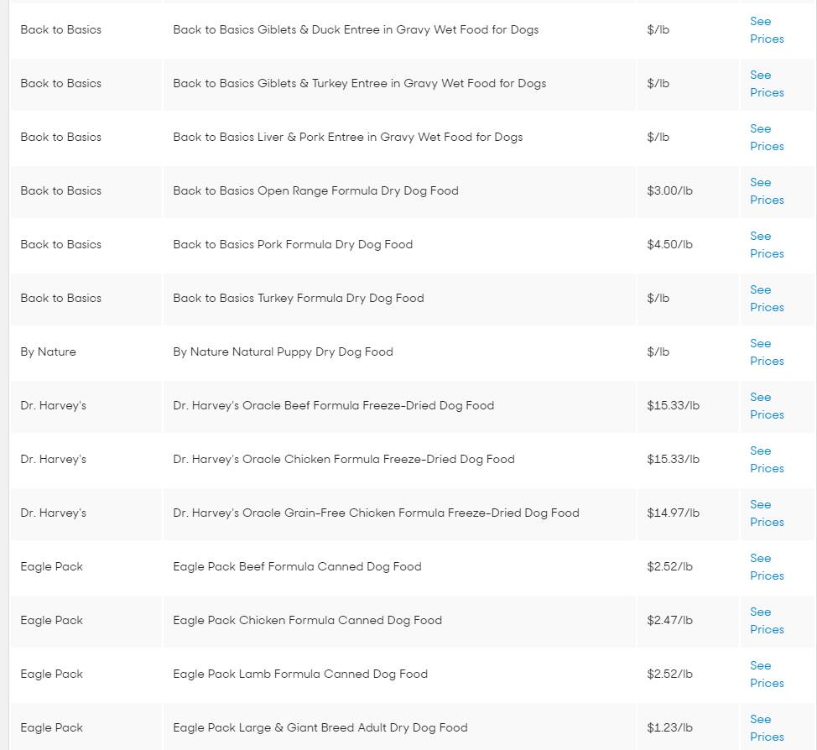Open See Prices for Oracle Grain-Free Chicken

(767, 513)
